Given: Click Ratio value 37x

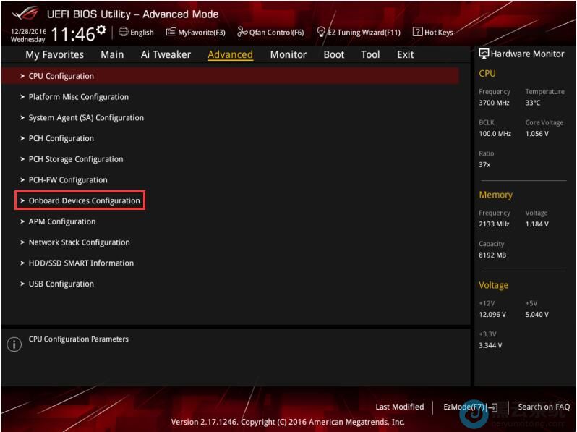Looking at the screenshot, I should [x=484, y=165].
